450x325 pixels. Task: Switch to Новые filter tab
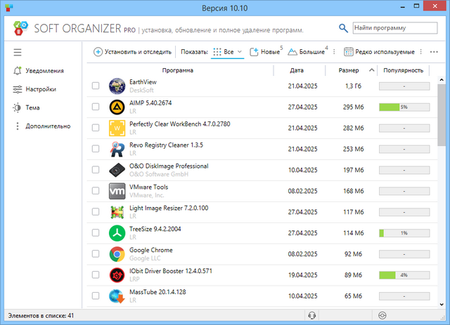(266, 52)
